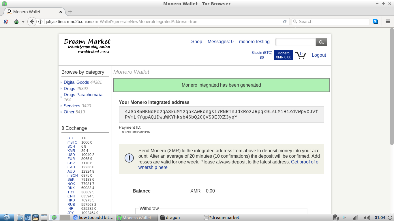Click the RUB exchange rate link
Image resolution: width=394 pixels, height=221 pixels.
71,205
